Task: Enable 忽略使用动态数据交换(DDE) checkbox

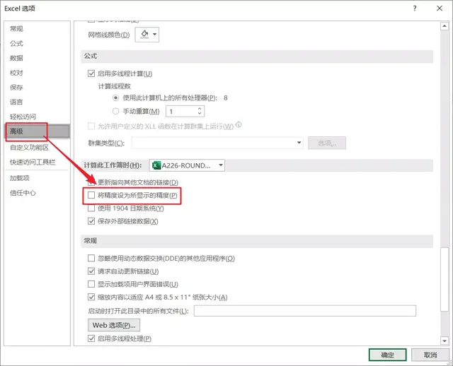Action: point(91,258)
